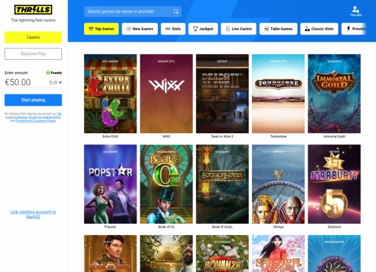The width and height of the screenshot is (376, 272).
Task: Open the Extra Chilli game thumbnail
Action: pos(110,94)
